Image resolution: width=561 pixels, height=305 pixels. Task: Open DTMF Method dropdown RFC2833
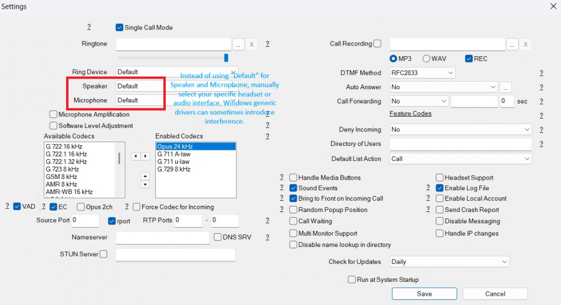(422, 73)
